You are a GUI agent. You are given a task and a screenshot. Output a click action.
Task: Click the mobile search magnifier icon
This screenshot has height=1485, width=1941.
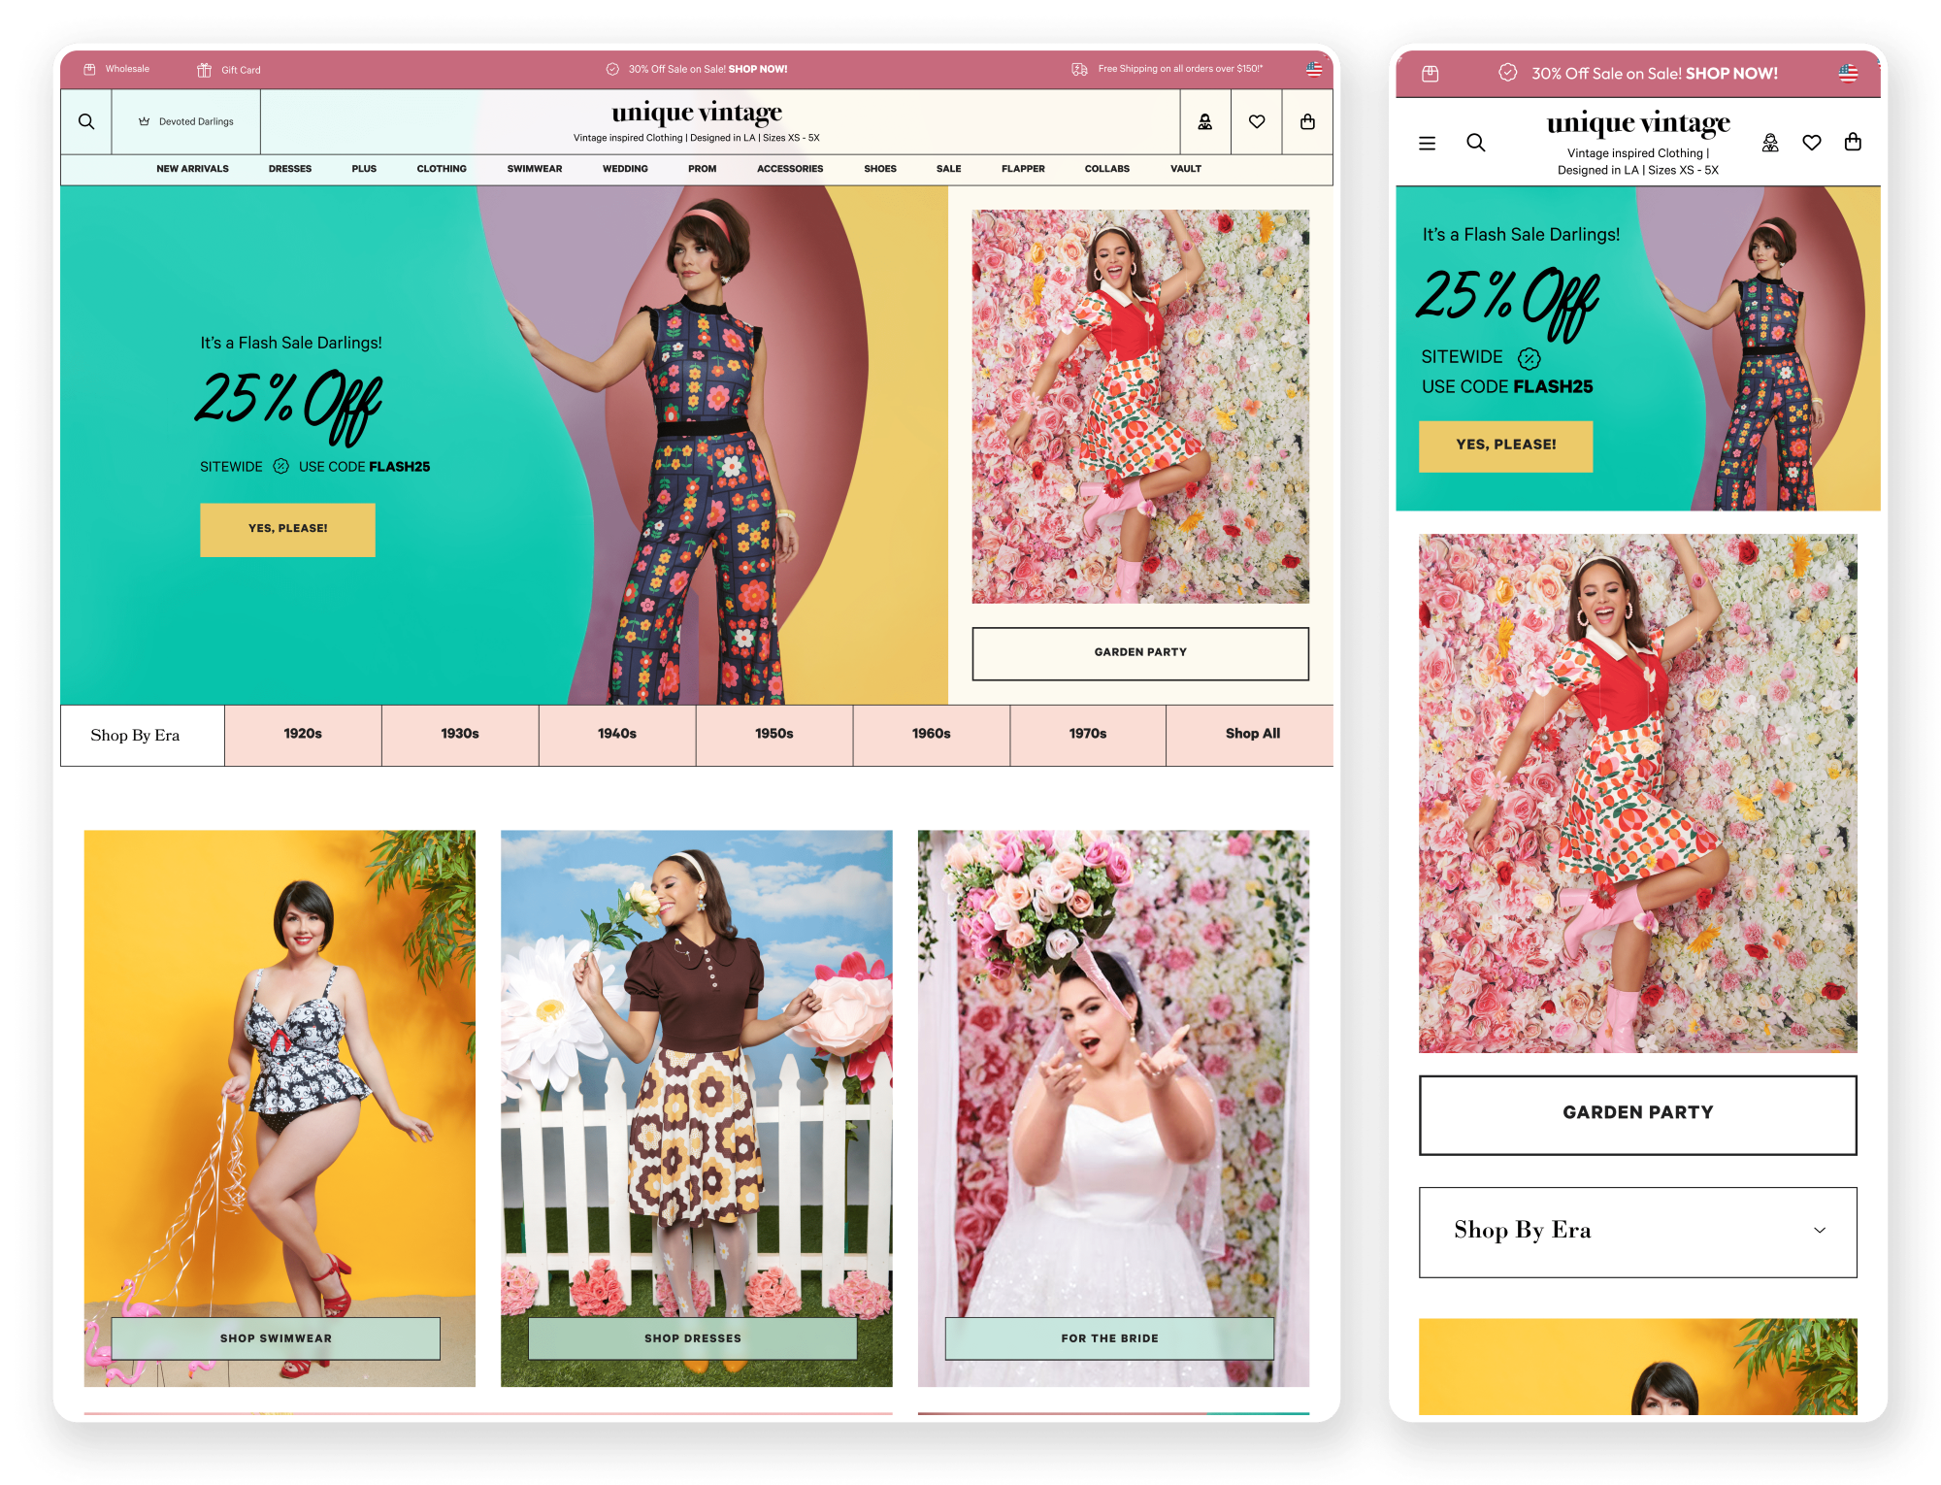(1476, 143)
